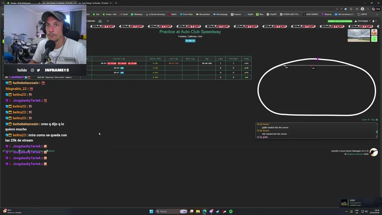Viewport: 382px width, 215px height.
Task: Click the EFF driver marker on map
Action: (313, 68)
